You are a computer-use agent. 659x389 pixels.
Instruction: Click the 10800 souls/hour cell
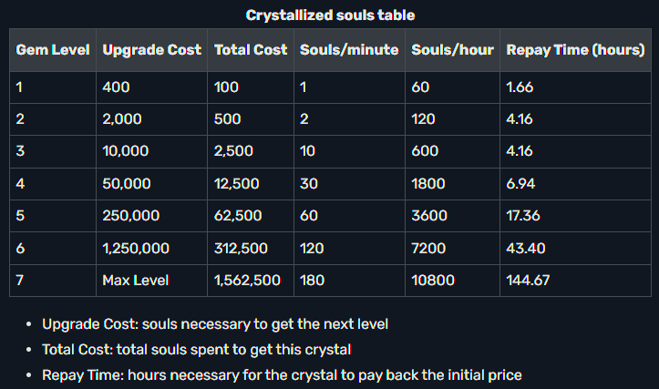(433, 280)
